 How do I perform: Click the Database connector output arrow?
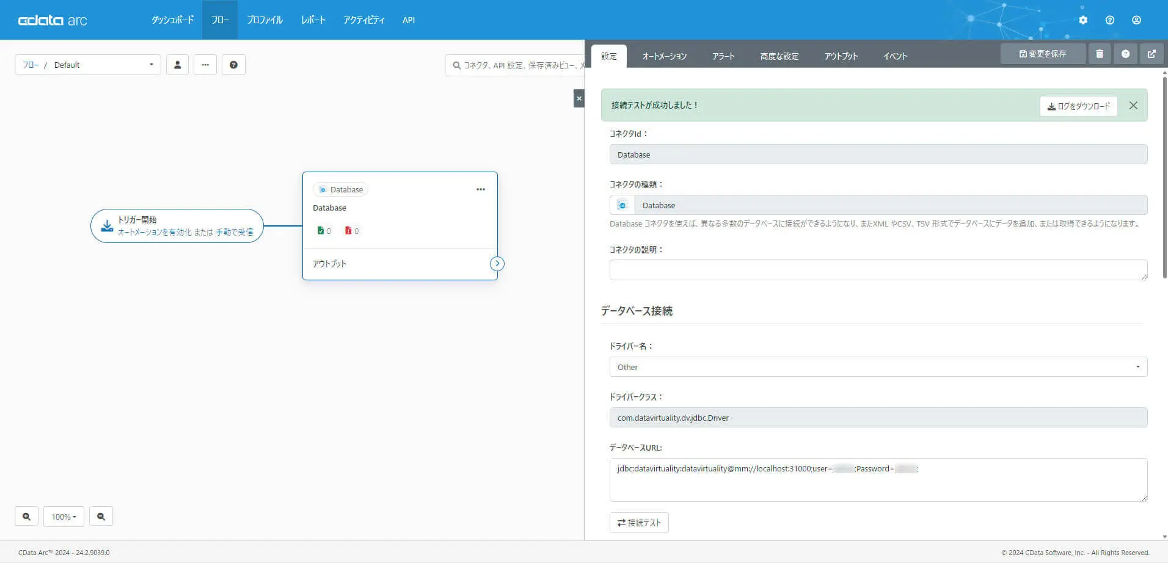[x=497, y=264]
